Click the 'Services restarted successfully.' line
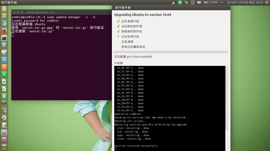270x151 pixels. (136, 146)
